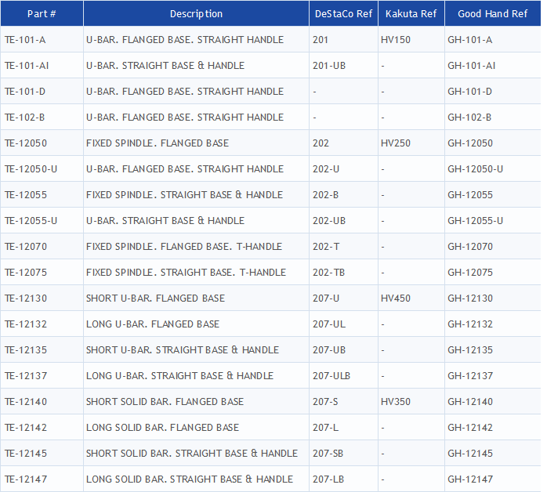This screenshot has width=547, height=492.
Task: Click Kakuta reference HV350
Action: 396,401
